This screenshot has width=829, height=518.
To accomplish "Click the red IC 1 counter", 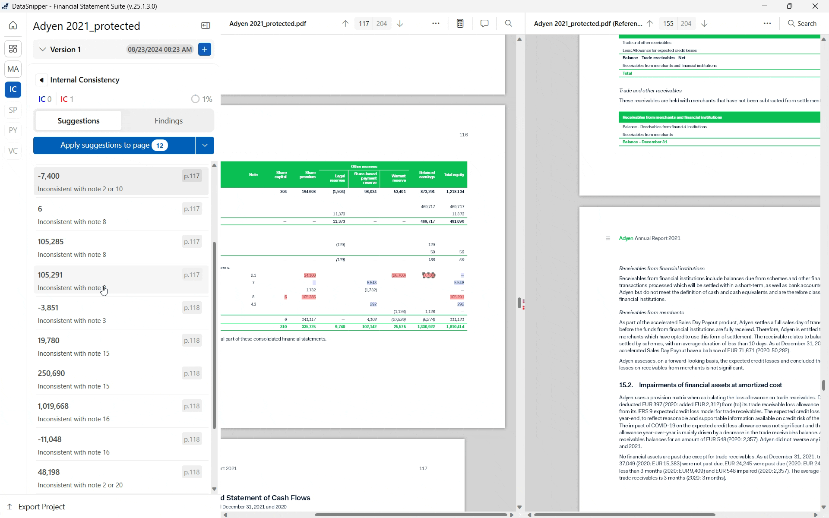I will (67, 99).
